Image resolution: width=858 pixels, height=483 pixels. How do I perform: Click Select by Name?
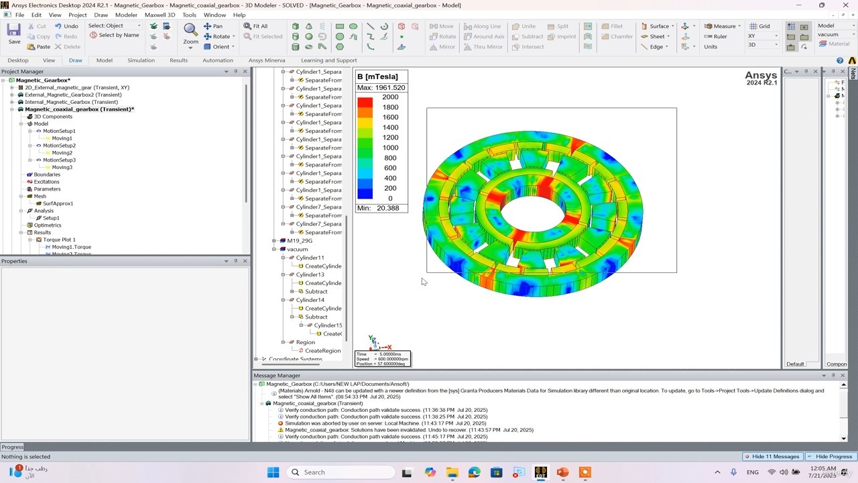[x=114, y=35]
